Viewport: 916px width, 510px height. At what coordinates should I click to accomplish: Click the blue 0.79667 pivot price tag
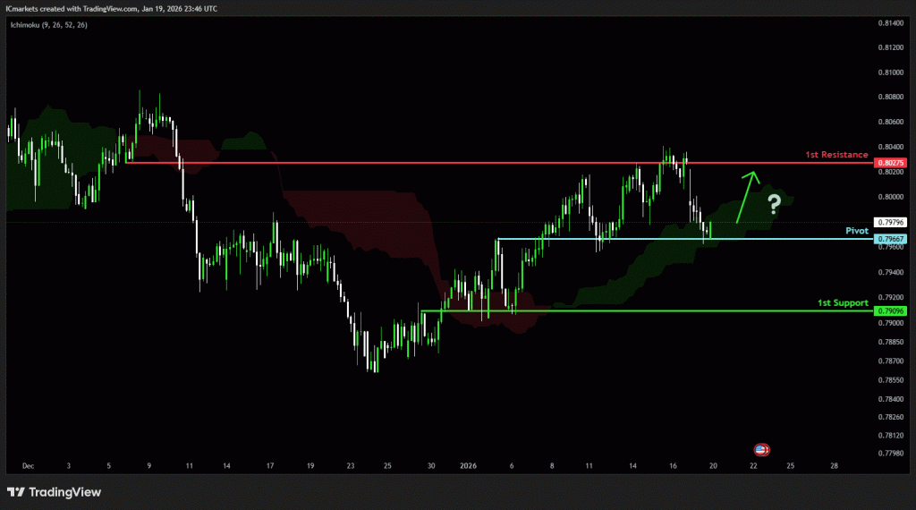click(x=892, y=239)
